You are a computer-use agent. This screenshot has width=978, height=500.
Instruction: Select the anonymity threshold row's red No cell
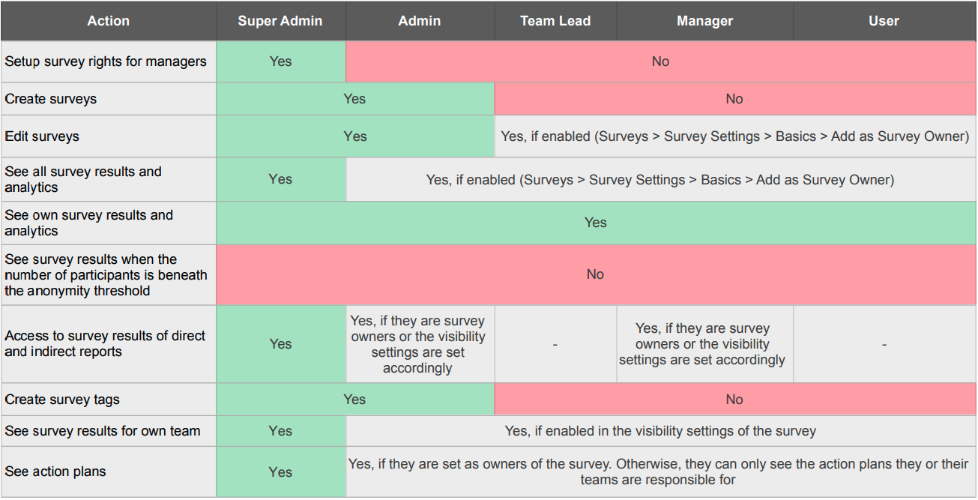pos(596,274)
